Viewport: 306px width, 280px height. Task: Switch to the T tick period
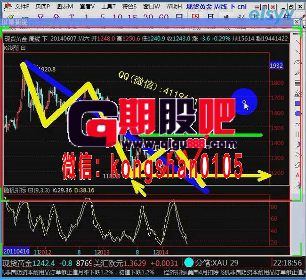tap(72, 16)
